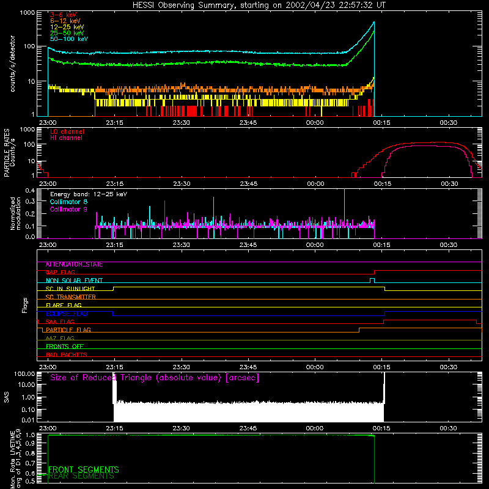This screenshot has height=489, width=489.
Task: Click the ATTENUATOR_STATE flag label
Action: tap(74, 265)
